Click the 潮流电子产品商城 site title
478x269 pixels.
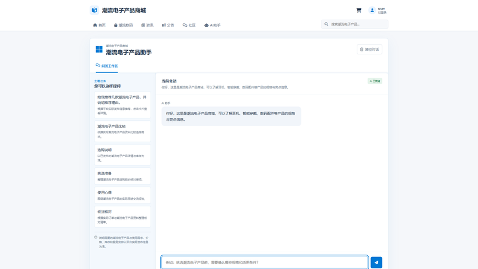pyautogui.click(x=124, y=10)
